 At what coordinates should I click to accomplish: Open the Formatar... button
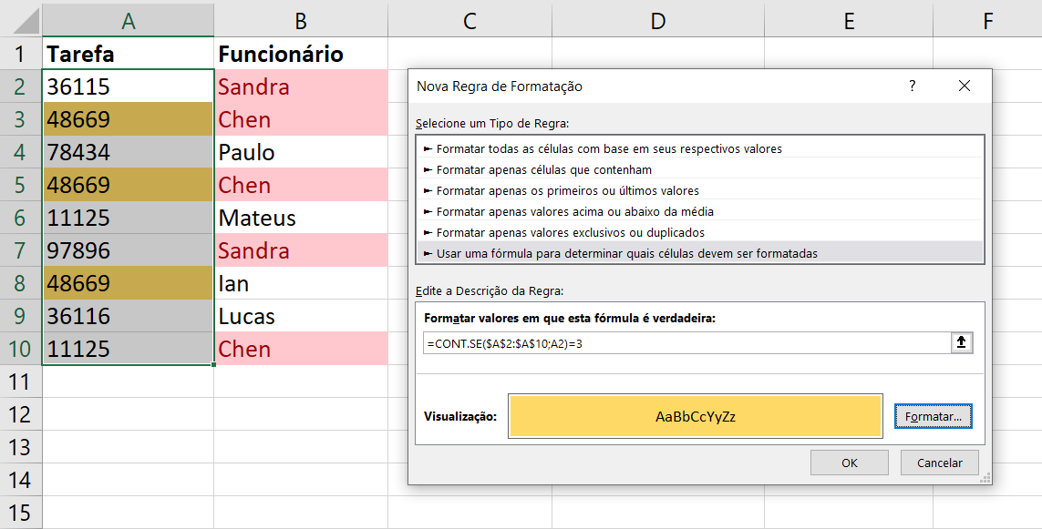pyautogui.click(x=933, y=417)
